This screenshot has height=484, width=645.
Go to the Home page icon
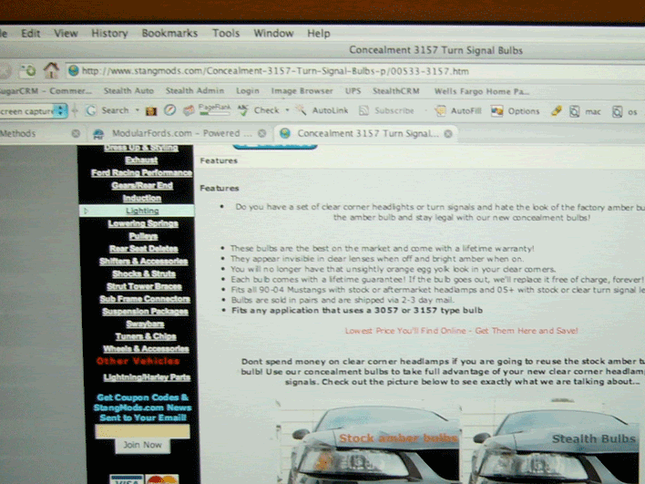coord(51,70)
